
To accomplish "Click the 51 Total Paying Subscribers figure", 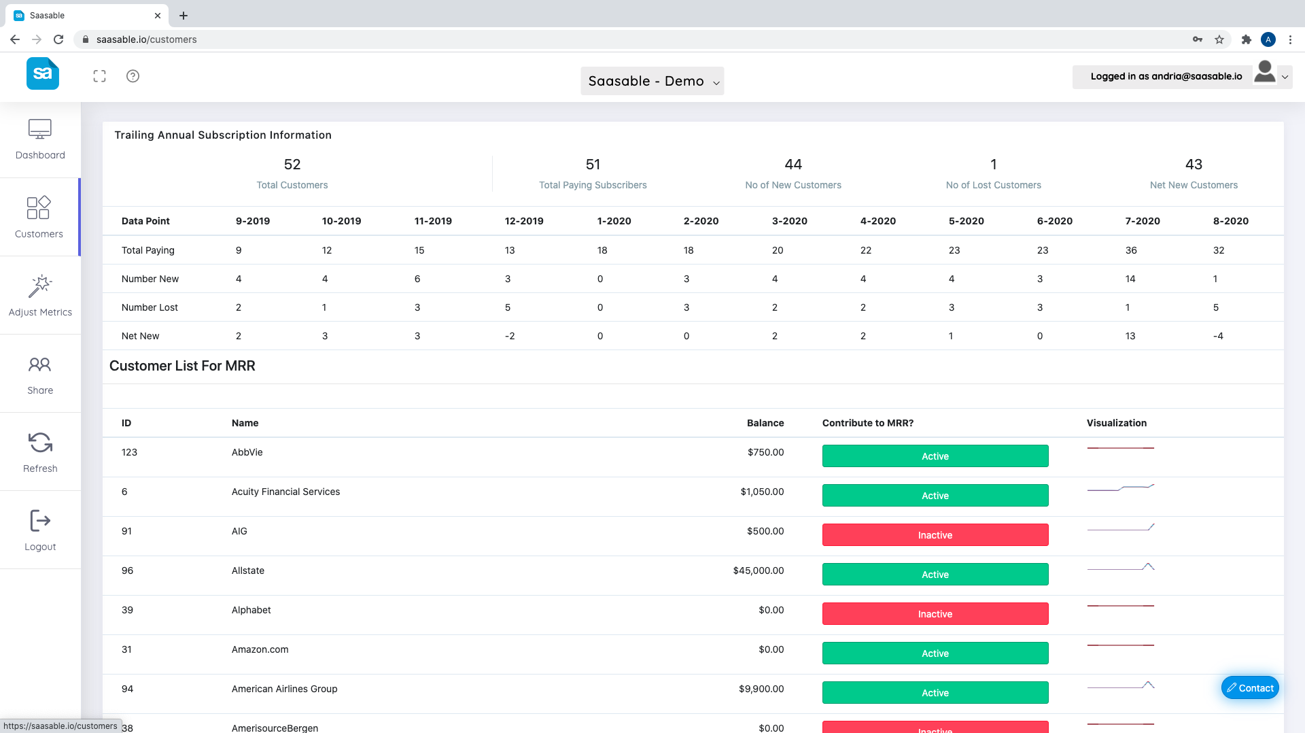I will (593, 165).
